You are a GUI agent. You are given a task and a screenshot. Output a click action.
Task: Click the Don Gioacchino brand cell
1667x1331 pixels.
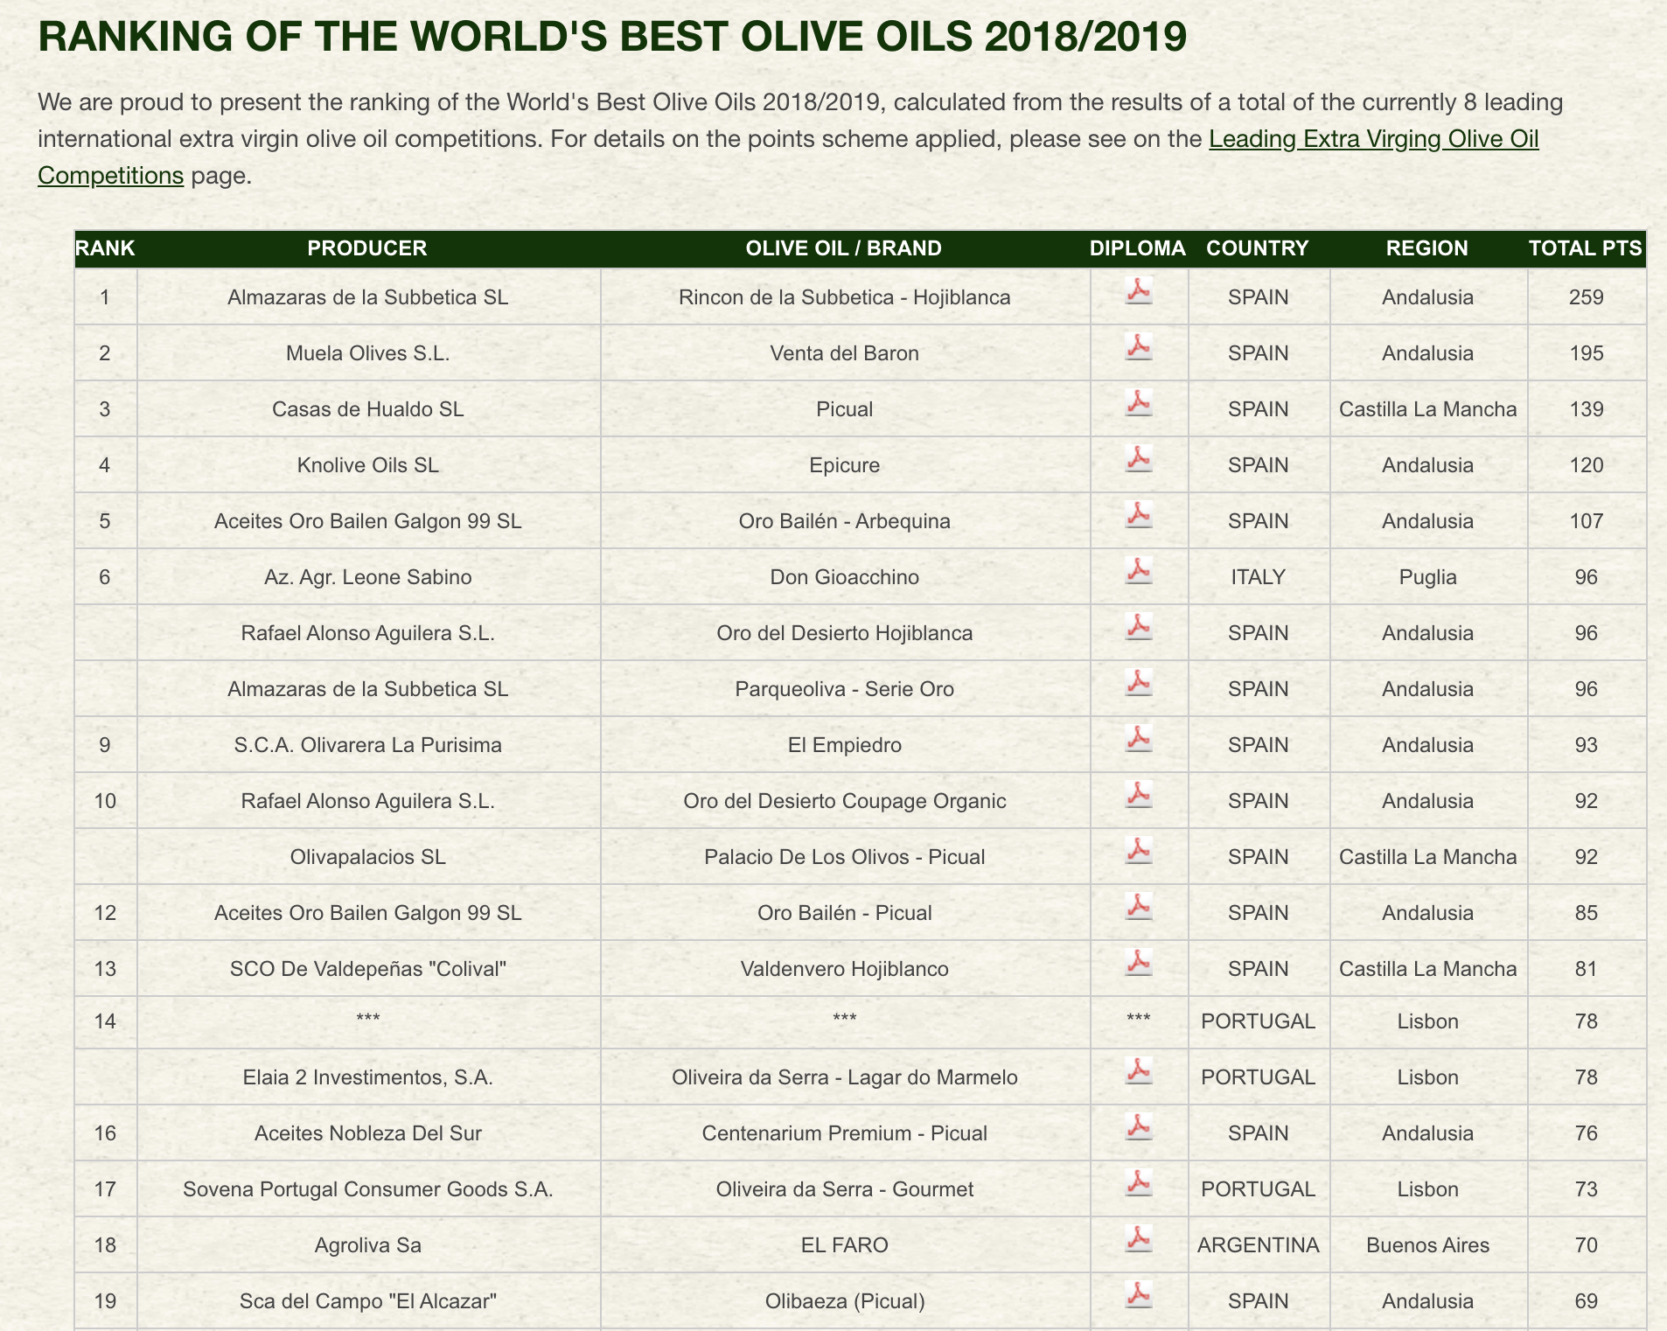click(x=845, y=577)
